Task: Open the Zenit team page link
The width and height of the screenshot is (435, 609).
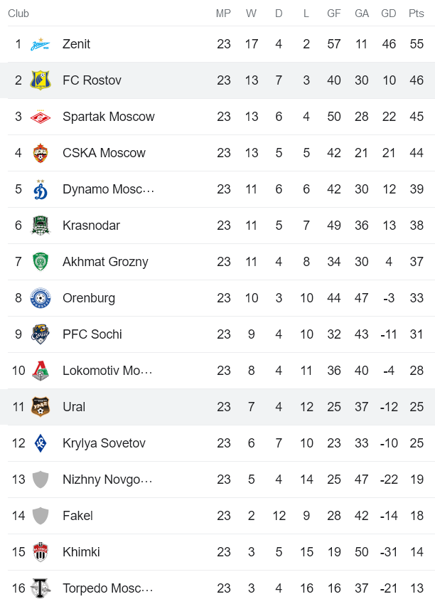Action: pos(77,44)
